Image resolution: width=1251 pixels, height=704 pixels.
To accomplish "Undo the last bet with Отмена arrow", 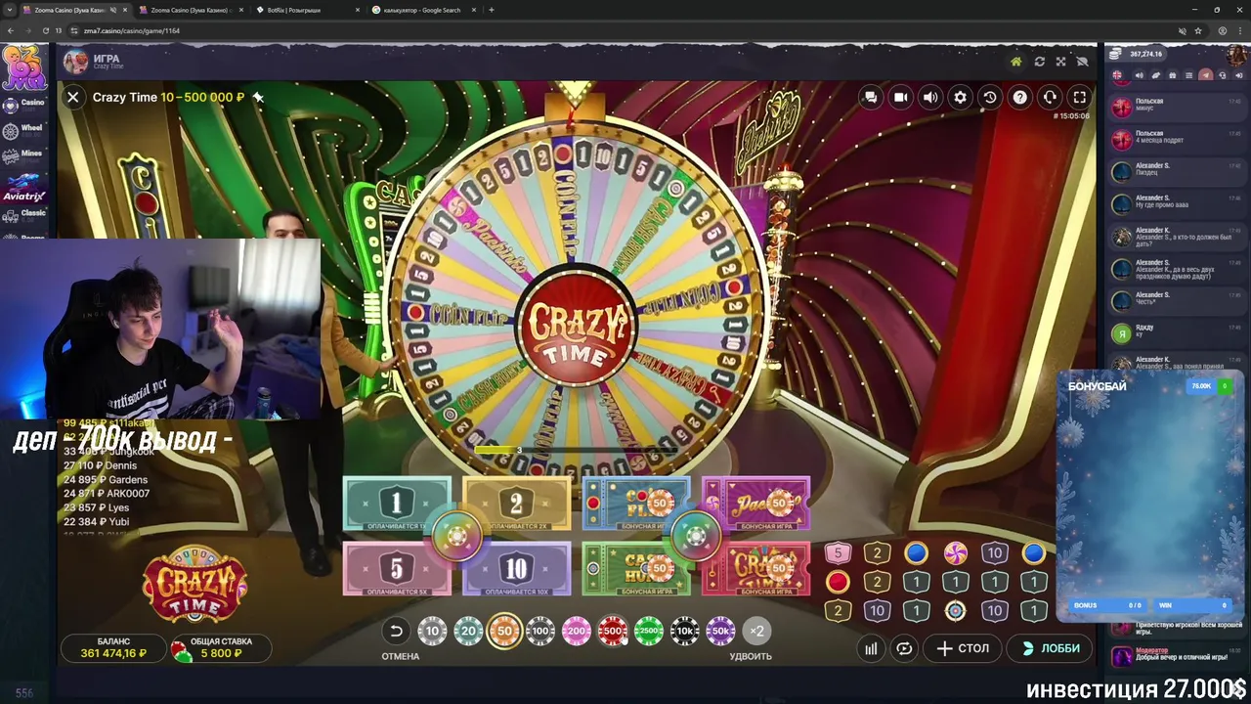I will (x=396, y=632).
